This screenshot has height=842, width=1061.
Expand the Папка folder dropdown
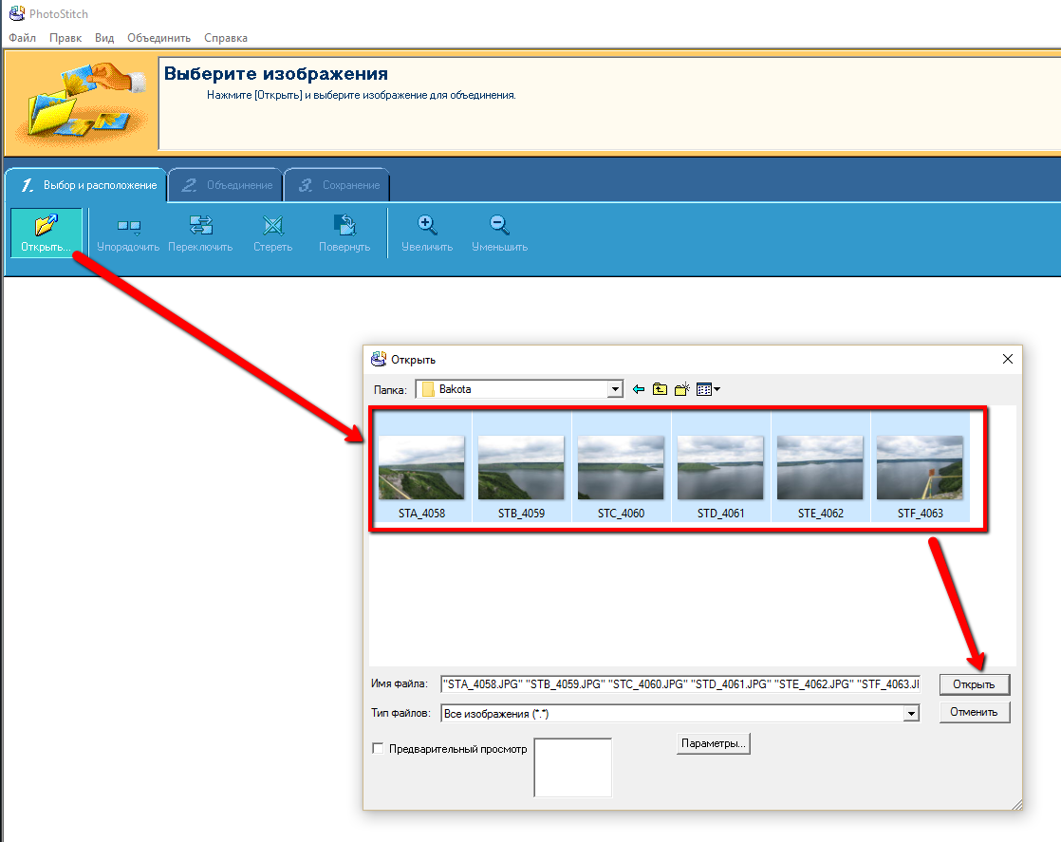click(x=615, y=389)
